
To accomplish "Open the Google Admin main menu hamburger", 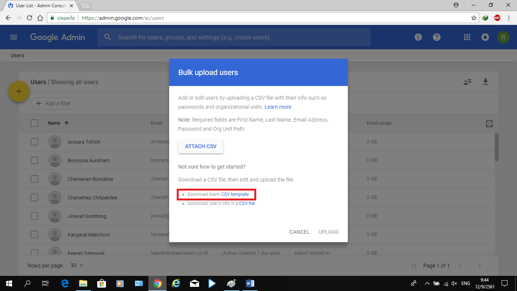I will pyautogui.click(x=14, y=37).
